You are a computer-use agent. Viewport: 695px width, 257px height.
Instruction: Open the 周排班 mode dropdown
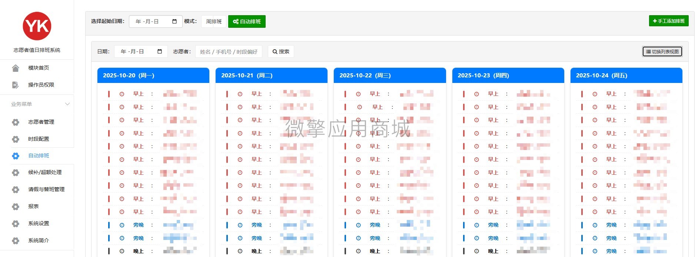tap(214, 21)
